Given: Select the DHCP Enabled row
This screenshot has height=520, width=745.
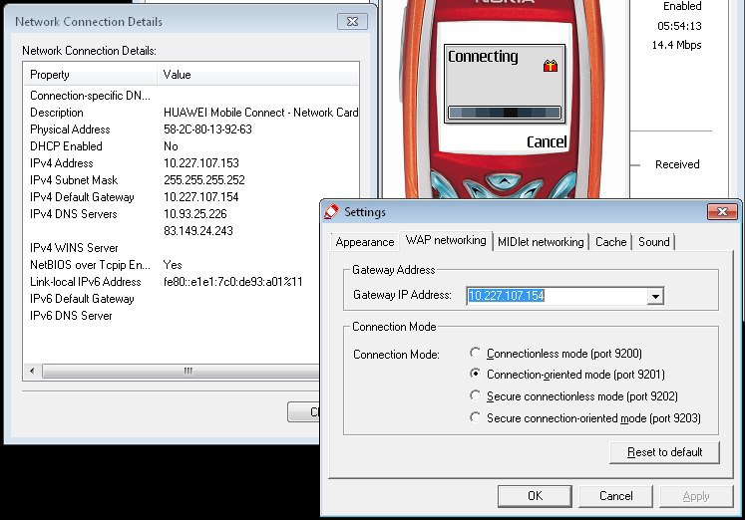Looking at the screenshot, I should pyautogui.click(x=191, y=146).
